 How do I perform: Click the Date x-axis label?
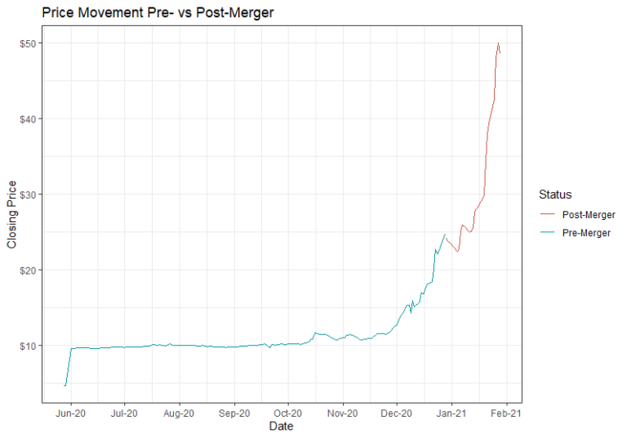pyautogui.click(x=280, y=427)
